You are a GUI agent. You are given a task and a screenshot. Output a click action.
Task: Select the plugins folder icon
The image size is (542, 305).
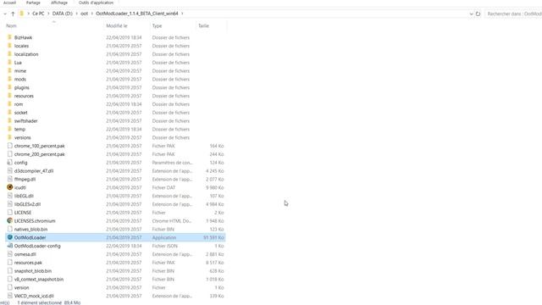[x=9, y=87]
